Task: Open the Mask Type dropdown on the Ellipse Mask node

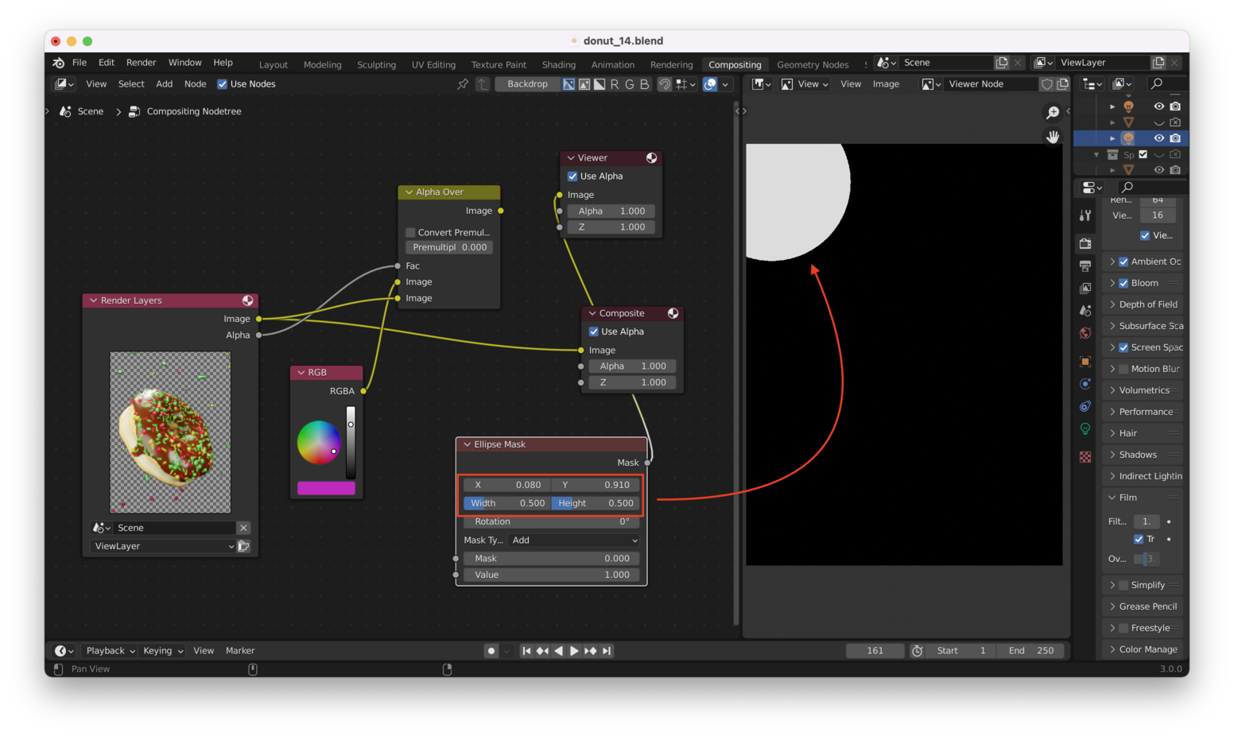Action: pos(574,540)
